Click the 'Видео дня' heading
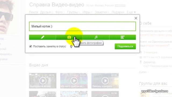This screenshot has width=172, height=97. point(38,65)
